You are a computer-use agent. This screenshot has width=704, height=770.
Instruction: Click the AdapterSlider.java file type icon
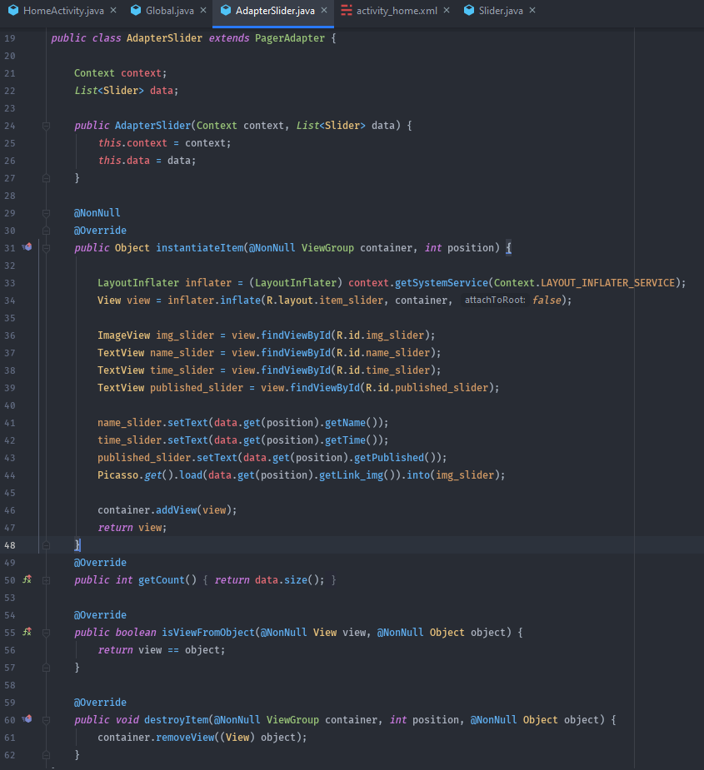click(226, 10)
